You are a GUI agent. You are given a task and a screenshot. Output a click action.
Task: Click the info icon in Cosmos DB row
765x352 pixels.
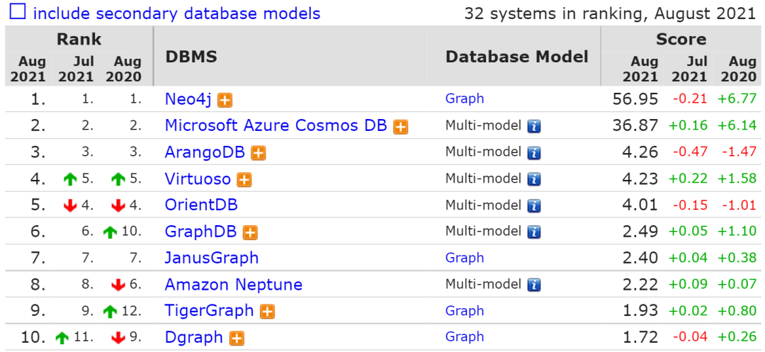click(x=534, y=127)
